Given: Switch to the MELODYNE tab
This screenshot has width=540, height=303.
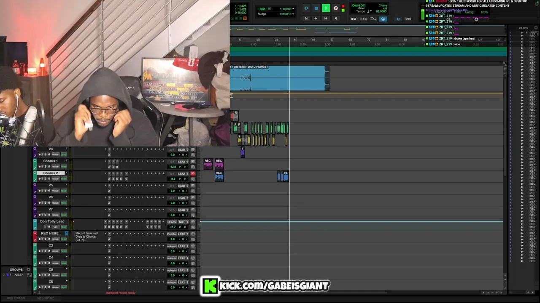Looking at the screenshot, I should pos(46,298).
